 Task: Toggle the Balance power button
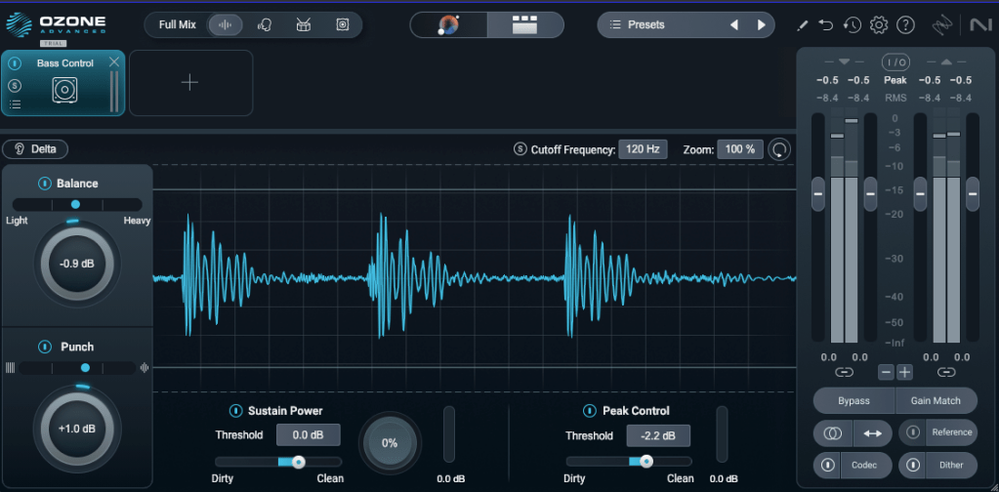coord(44,184)
